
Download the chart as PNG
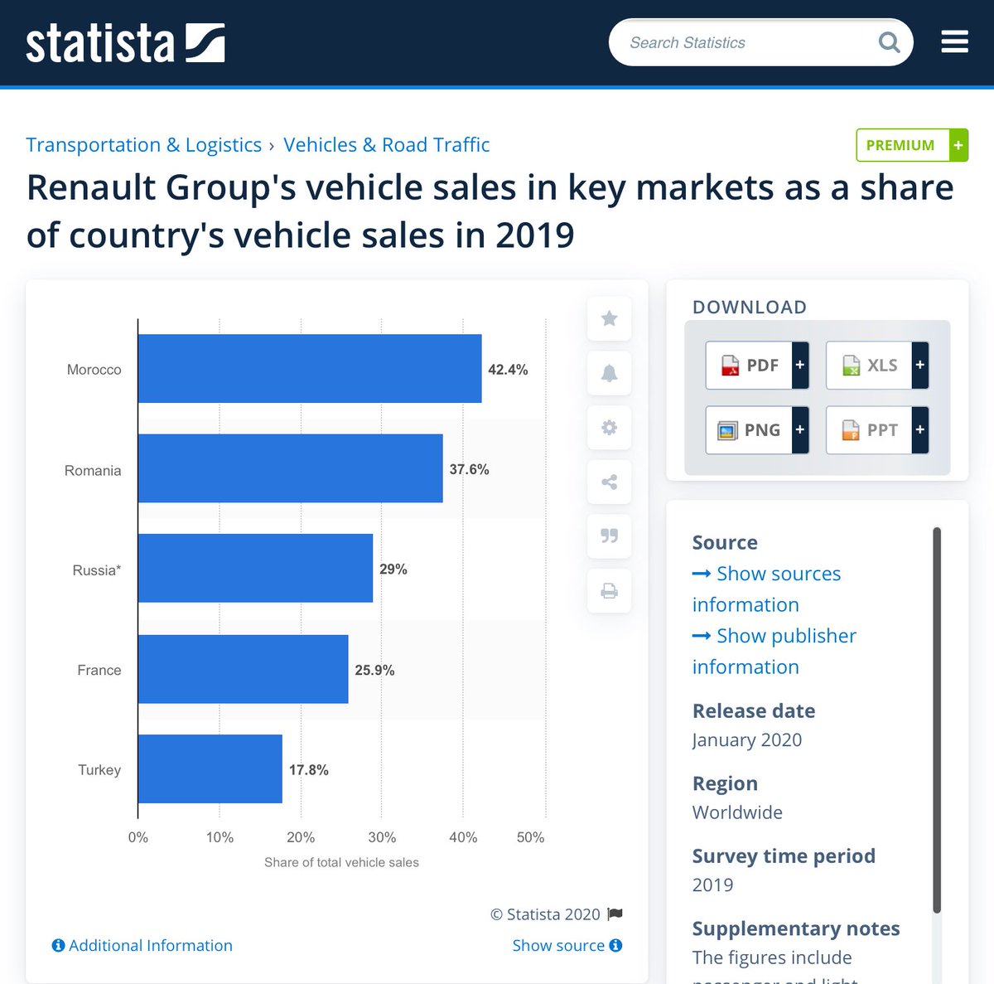(x=757, y=429)
